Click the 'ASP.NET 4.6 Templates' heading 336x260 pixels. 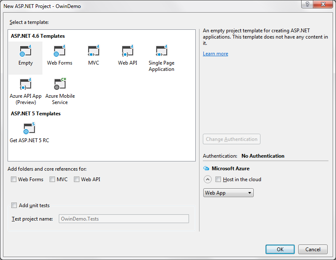click(x=38, y=36)
